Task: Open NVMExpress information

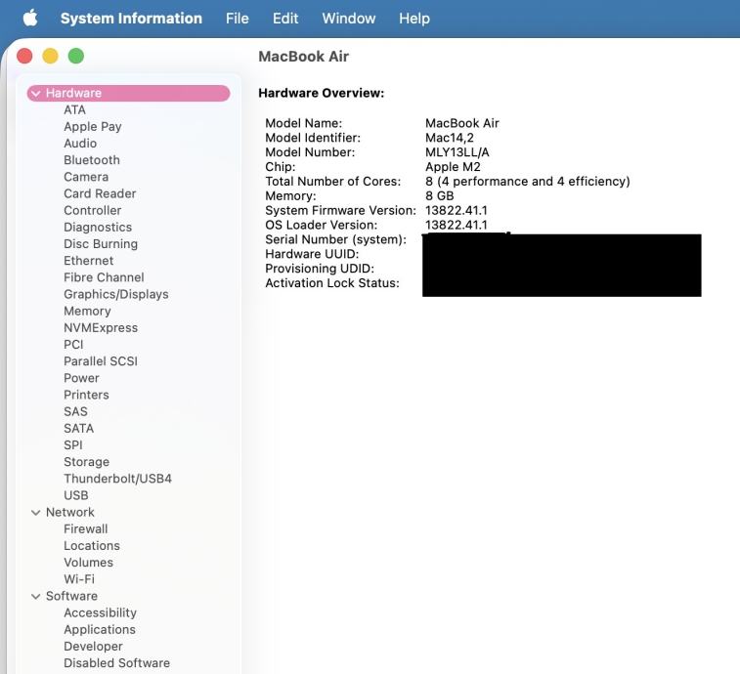Action: [x=101, y=327]
